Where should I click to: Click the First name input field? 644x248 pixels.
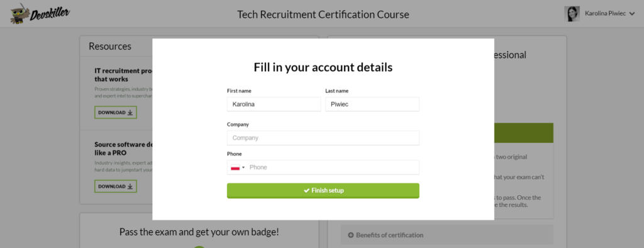pyautogui.click(x=274, y=104)
